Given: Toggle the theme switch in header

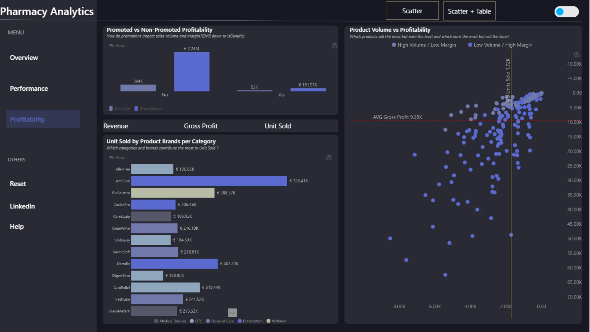Looking at the screenshot, I should (x=566, y=12).
